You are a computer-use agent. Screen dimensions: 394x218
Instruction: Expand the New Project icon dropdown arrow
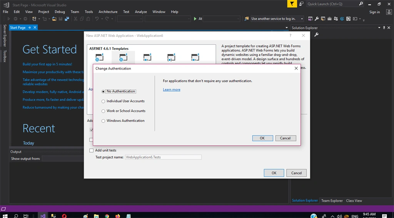(x=39, y=19)
